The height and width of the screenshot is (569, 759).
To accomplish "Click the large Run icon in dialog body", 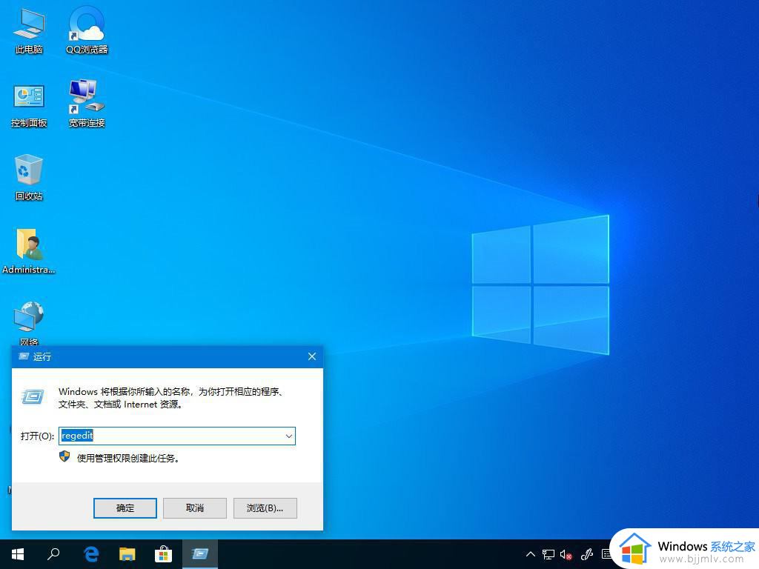I will pyautogui.click(x=33, y=397).
